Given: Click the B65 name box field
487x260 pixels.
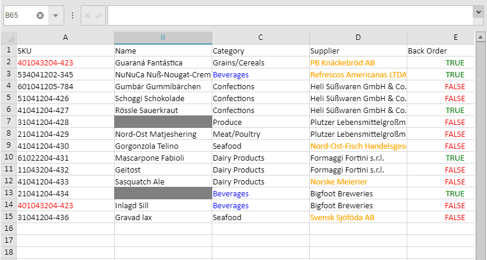Looking at the screenshot, I should pyautogui.click(x=20, y=15).
